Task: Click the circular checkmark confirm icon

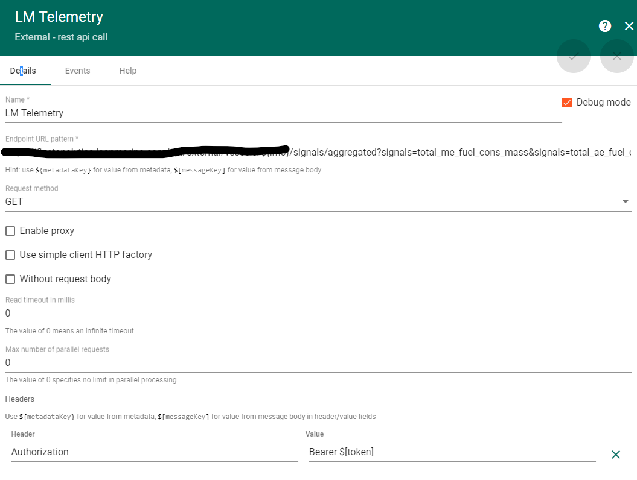Action: [573, 56]
